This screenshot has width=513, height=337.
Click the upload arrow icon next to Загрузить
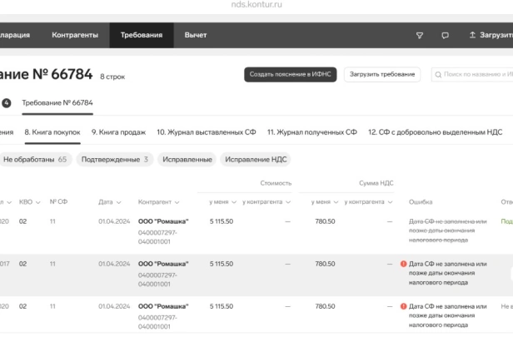(472, 35)
